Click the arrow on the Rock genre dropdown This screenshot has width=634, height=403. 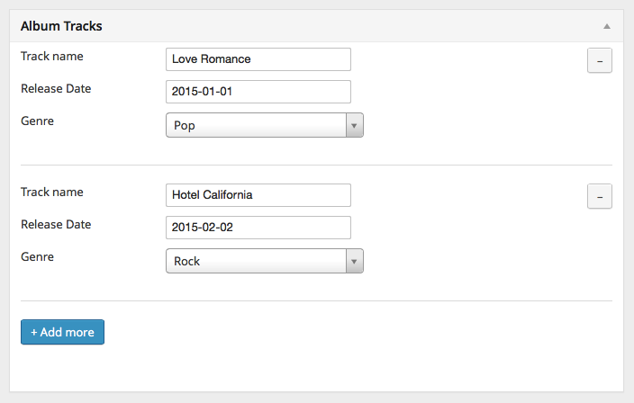click(x=355, y=262)
